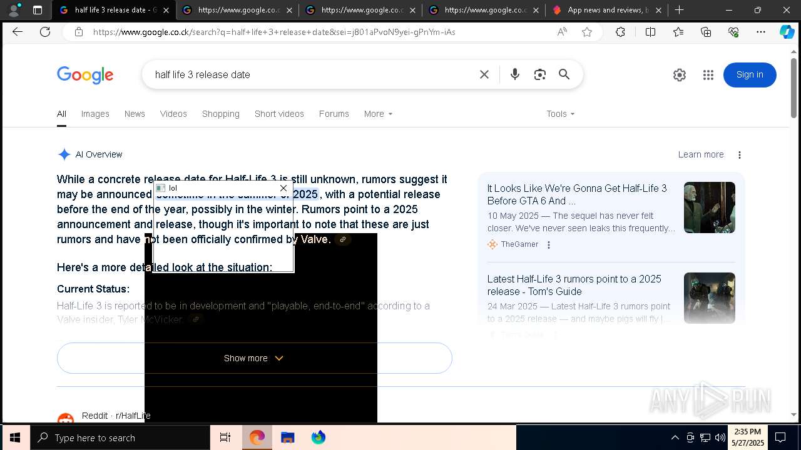Screen dimensions: 801x450
Task: Open a new tab with the plus
Action: pos(679,10)
